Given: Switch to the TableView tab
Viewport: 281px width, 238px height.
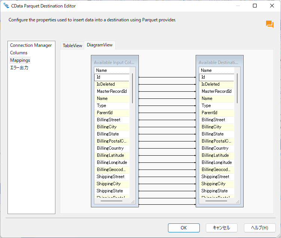Looking at the screenshot, I should [72, 45].
